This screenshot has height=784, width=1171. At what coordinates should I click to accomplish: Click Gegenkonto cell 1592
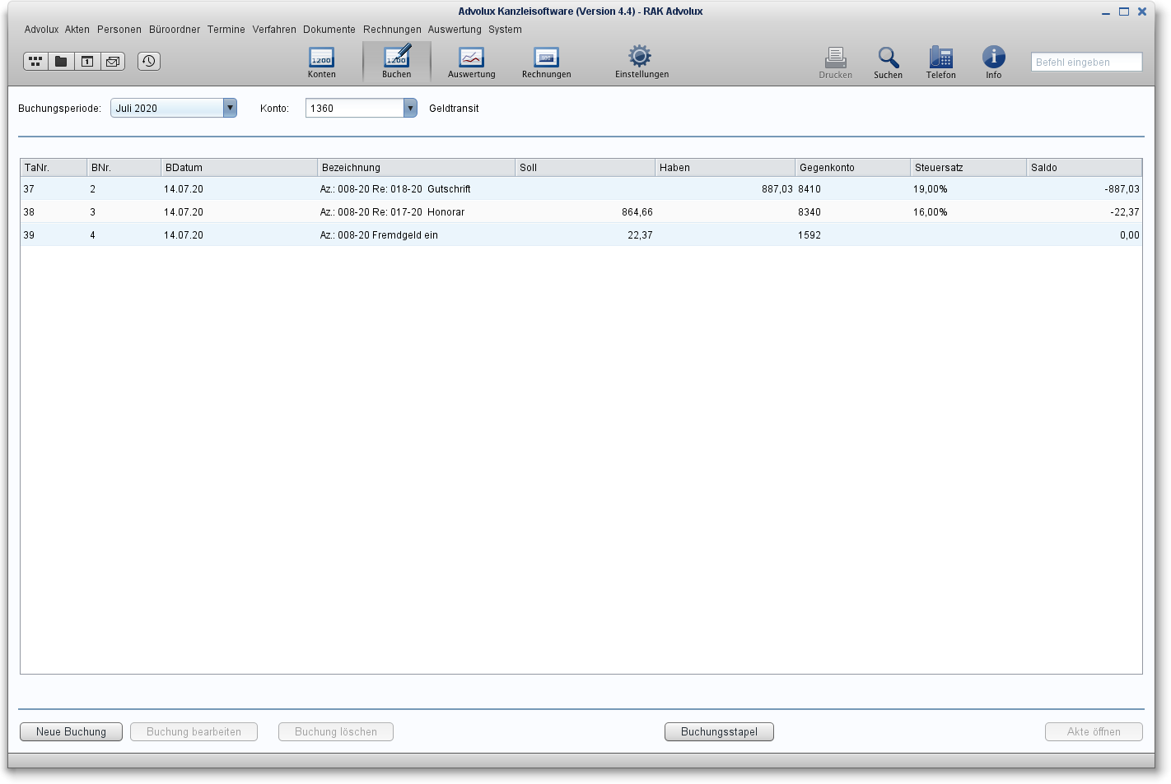point(809,234)
